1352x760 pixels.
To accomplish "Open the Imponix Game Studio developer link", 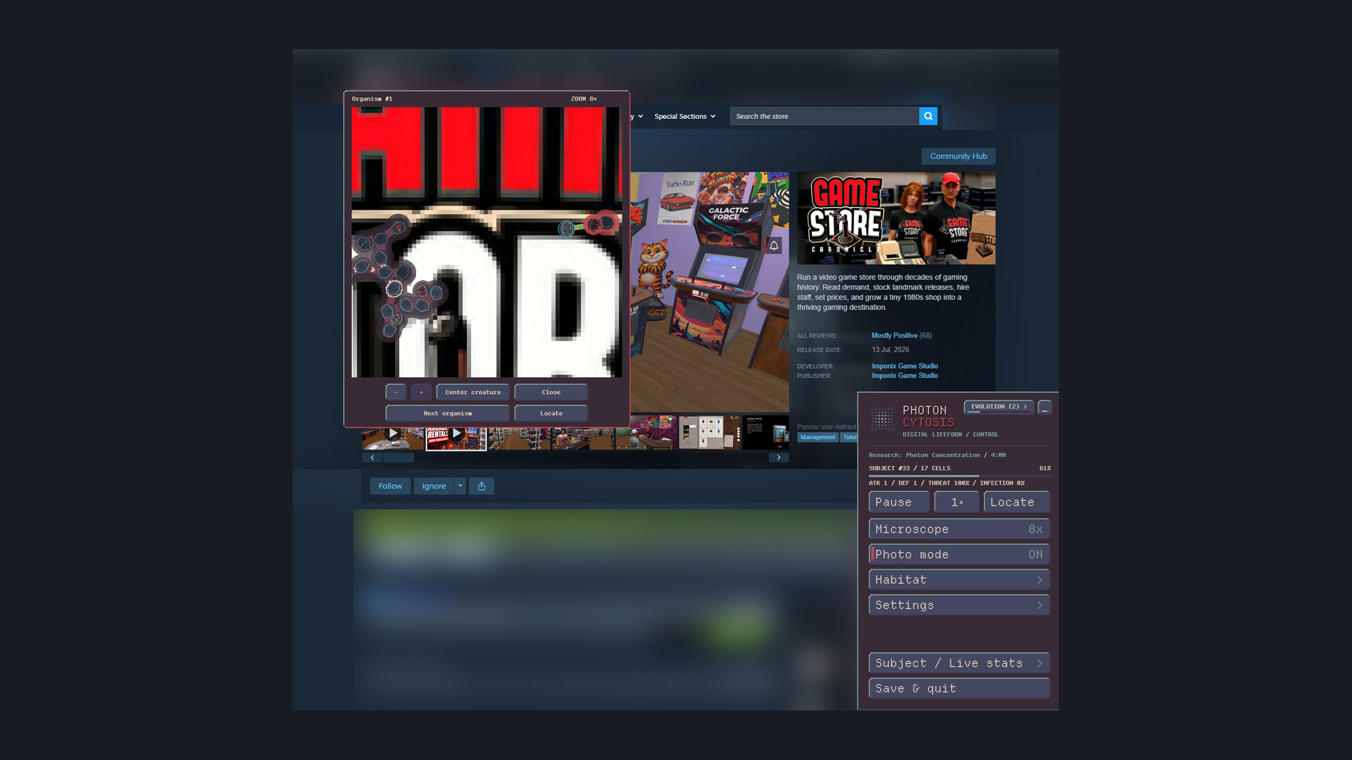I will coord(905,366).
